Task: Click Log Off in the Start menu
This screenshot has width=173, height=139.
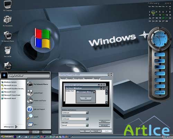Action: [34, 132]
